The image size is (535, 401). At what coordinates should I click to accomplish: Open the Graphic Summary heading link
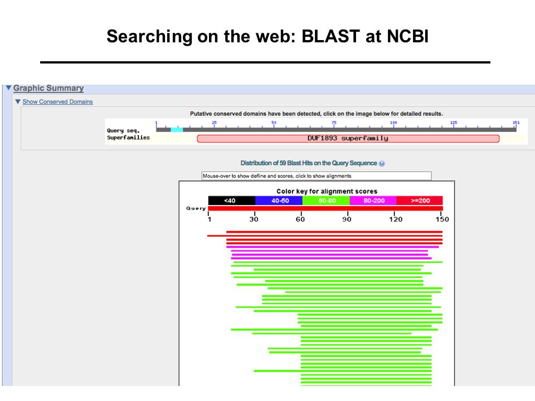(x=48, y=88)
